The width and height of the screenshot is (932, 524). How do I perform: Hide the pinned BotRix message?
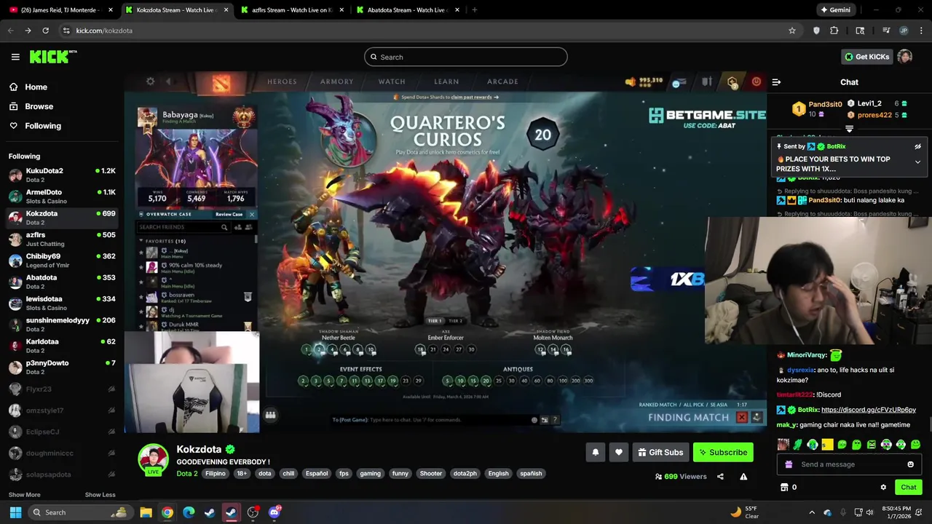[917, 146]
